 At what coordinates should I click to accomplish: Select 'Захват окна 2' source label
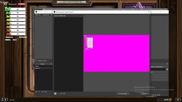[42, 61]
